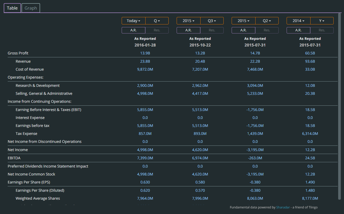
Task: Open the Q dropdown beside Today
Action: pyautogui.click(x=157, y=21)
